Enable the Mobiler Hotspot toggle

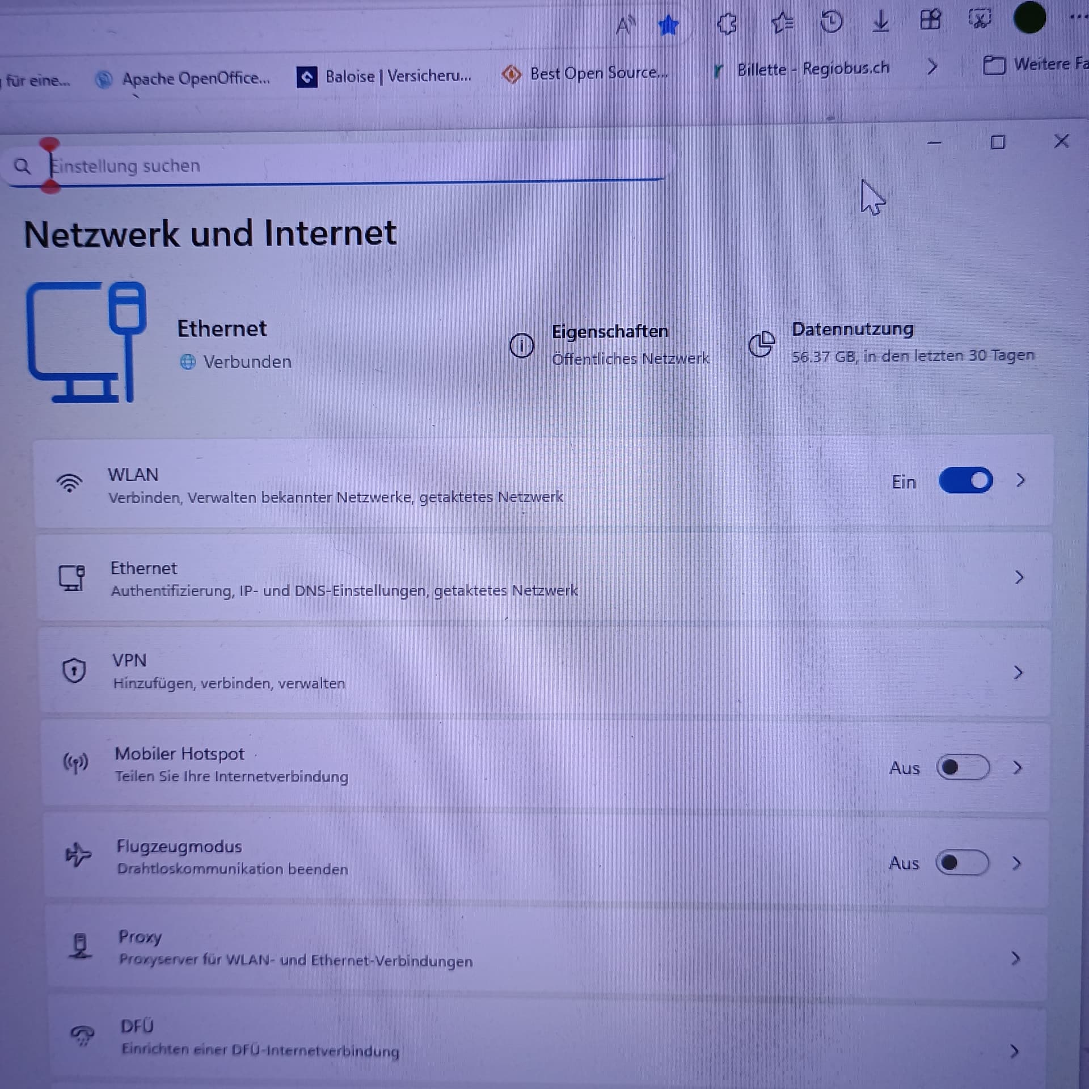pyautogui.click(x=963, y=767)
